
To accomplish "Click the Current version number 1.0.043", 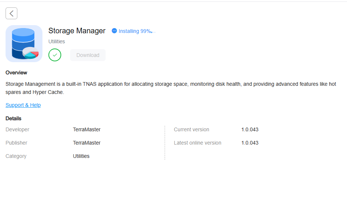I will coord(250,129).
